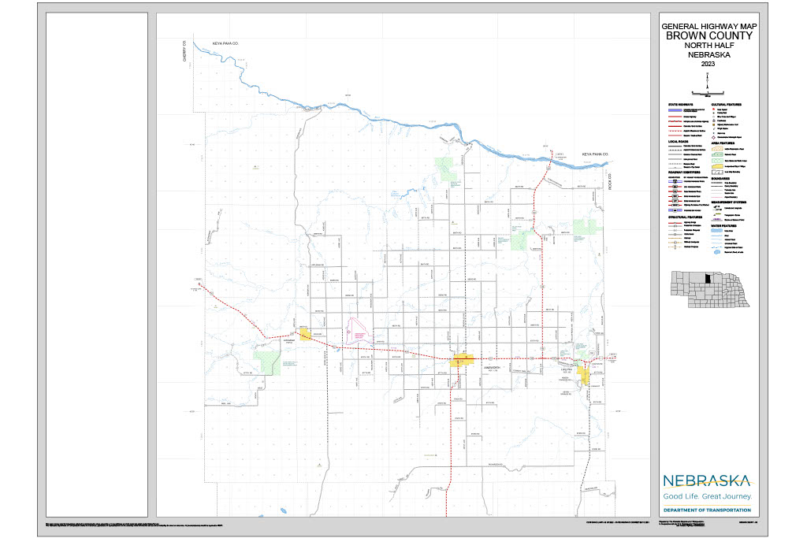Click the ROCK CO. county label
The width and height of the screenshot is (807, 538).
pos(611,181)
